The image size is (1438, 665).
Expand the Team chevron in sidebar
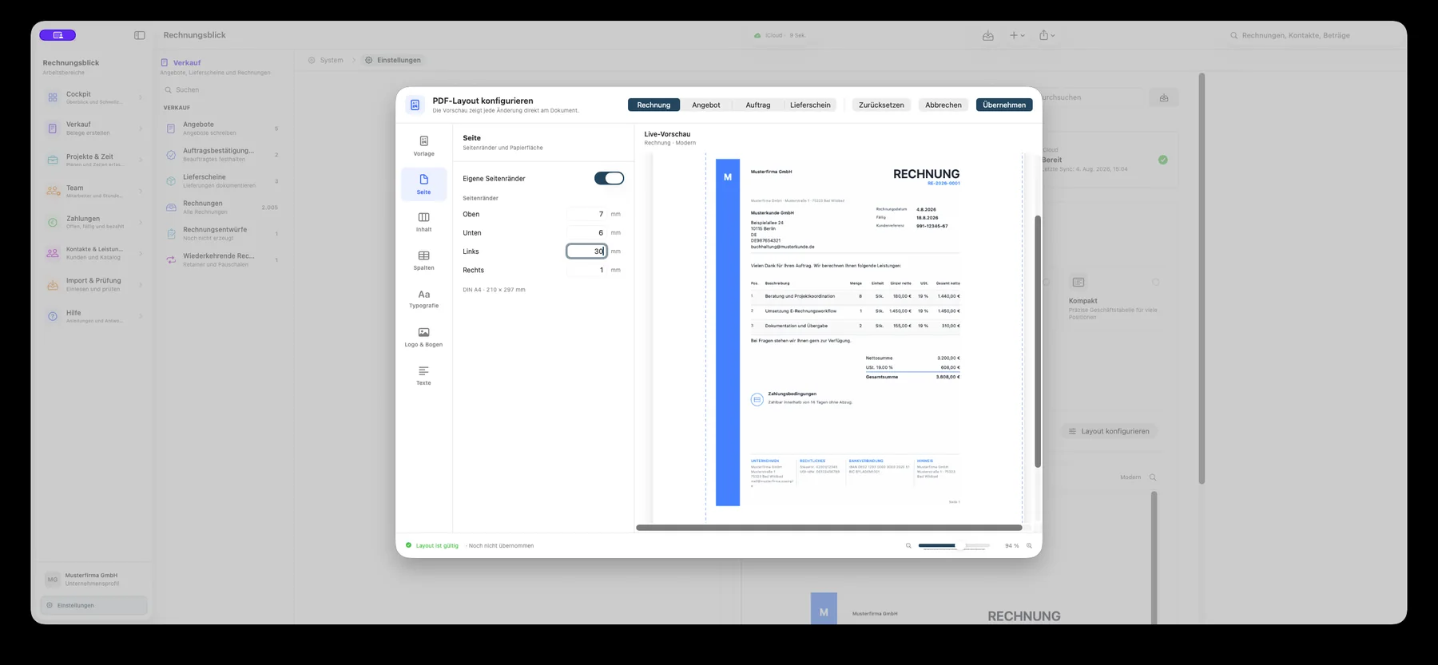click(x=141, y=191)
